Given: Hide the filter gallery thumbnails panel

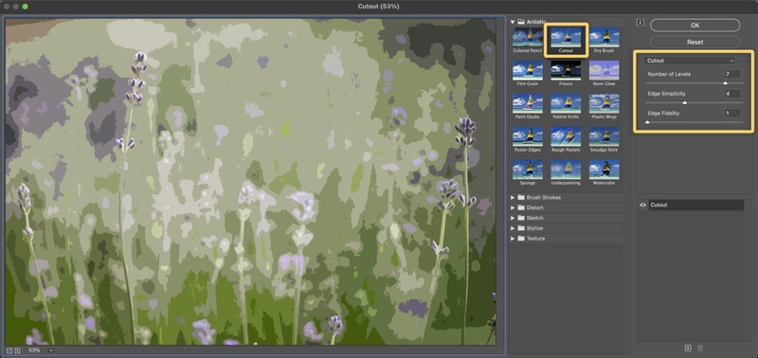Looking at the screenshot, I should pos(641,22).
